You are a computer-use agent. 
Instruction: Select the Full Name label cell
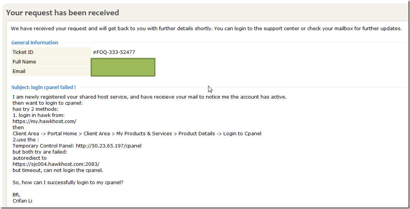coord(24,62)
